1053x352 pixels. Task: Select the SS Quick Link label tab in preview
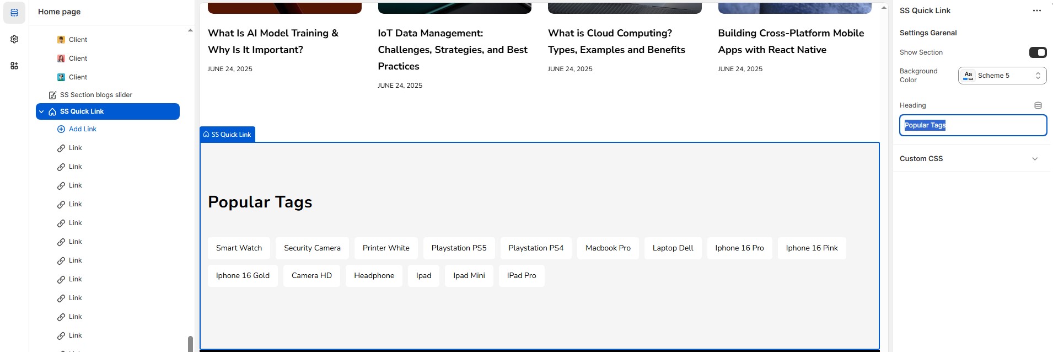(227, 135)
